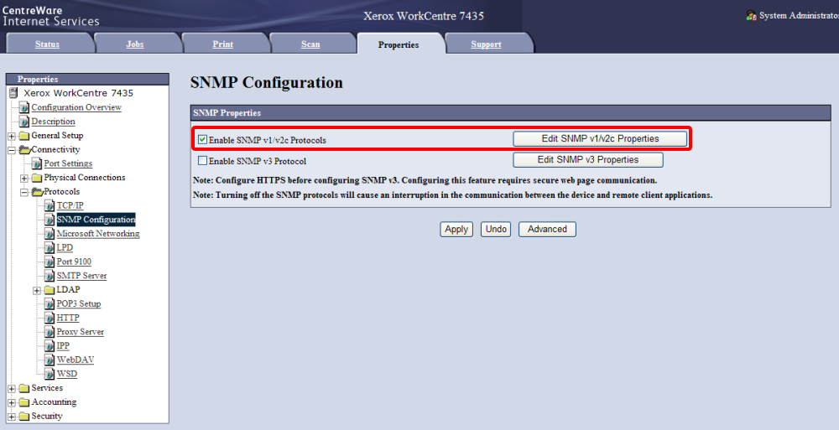
Task: Collapse the Connectivity tree node
Action: click(11, 150)
